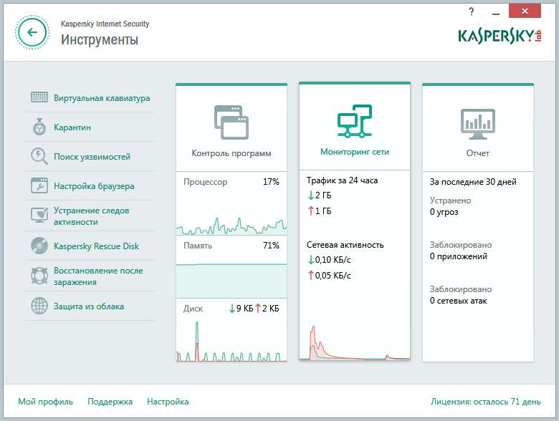Screen dimensions: 559x421
Task: Click the 'Диск' label
Action: (x=193, y=309)
